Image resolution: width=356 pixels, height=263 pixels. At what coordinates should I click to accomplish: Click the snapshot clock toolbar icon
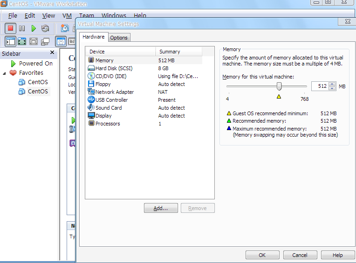[x=65, y=28]
